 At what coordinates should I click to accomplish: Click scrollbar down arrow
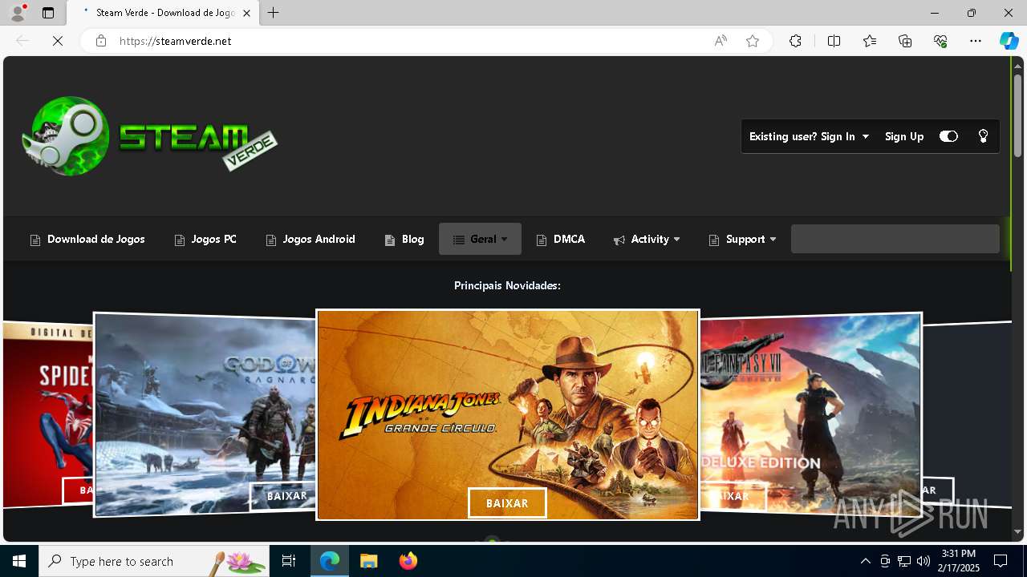point(1017,532)
